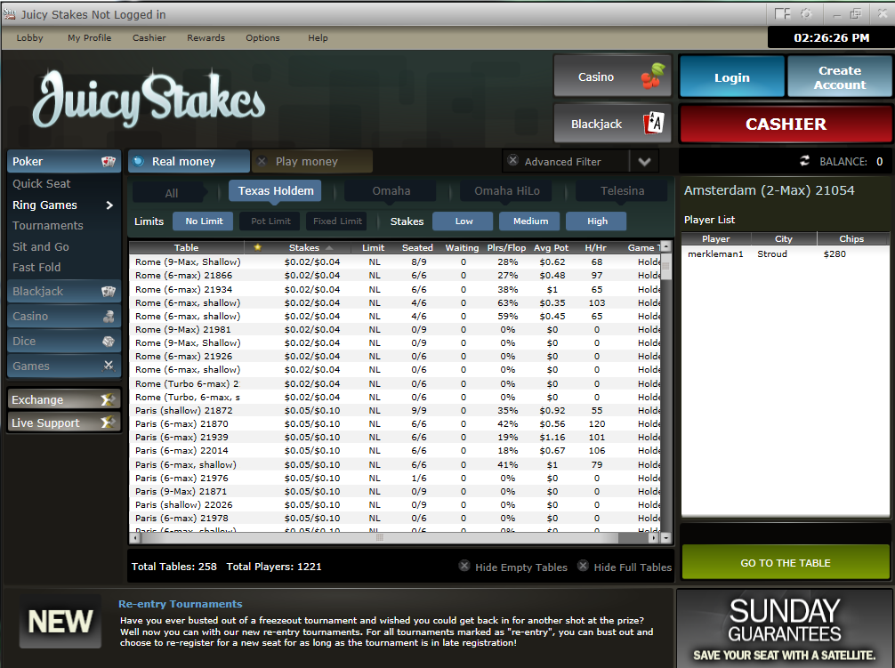Click the red CASHIER button
The image size is (895, 668).
(786, 124)
